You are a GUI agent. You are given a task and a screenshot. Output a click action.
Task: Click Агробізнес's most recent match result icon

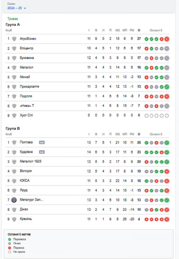[167, 39]
